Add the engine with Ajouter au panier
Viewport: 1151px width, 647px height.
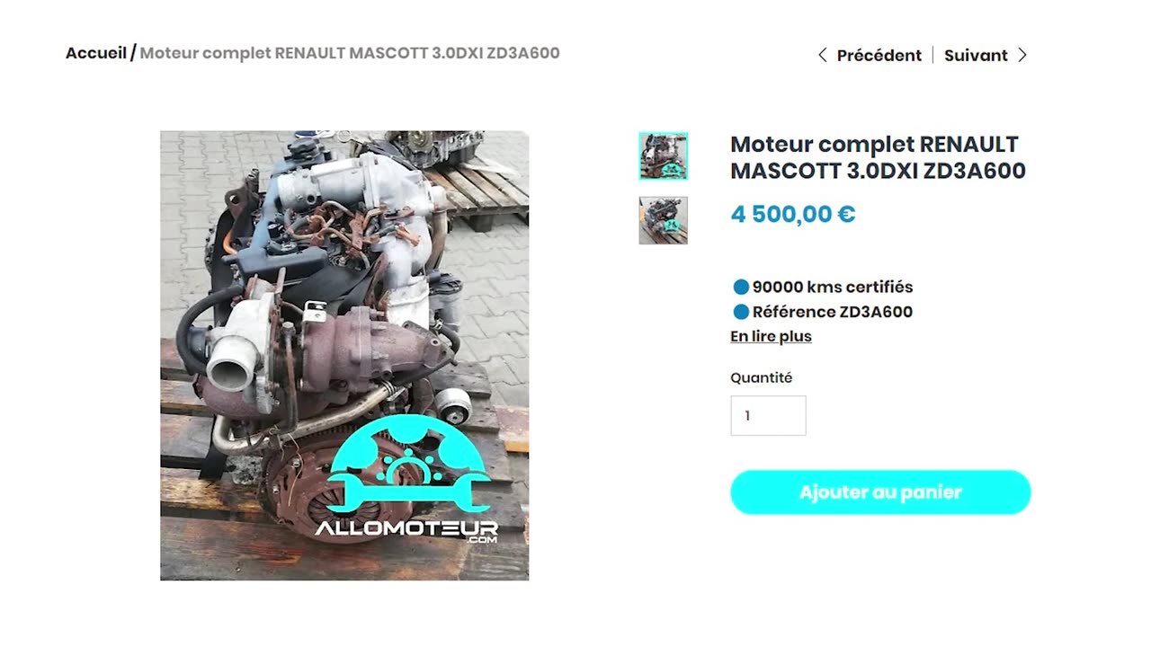click(880, 492)
